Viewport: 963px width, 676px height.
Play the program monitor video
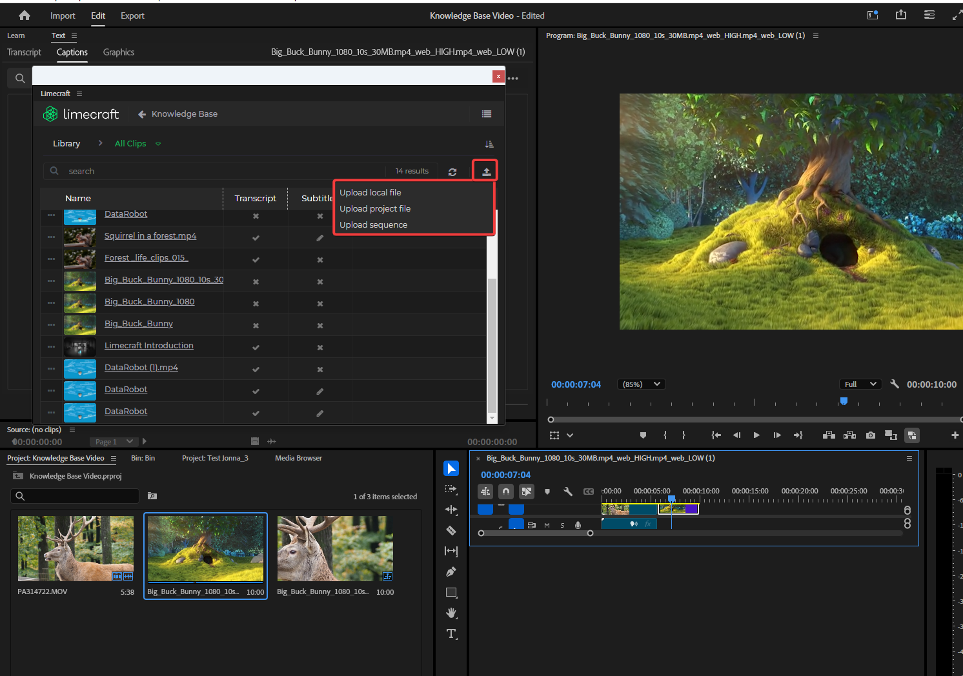click(x=756, y=435)
